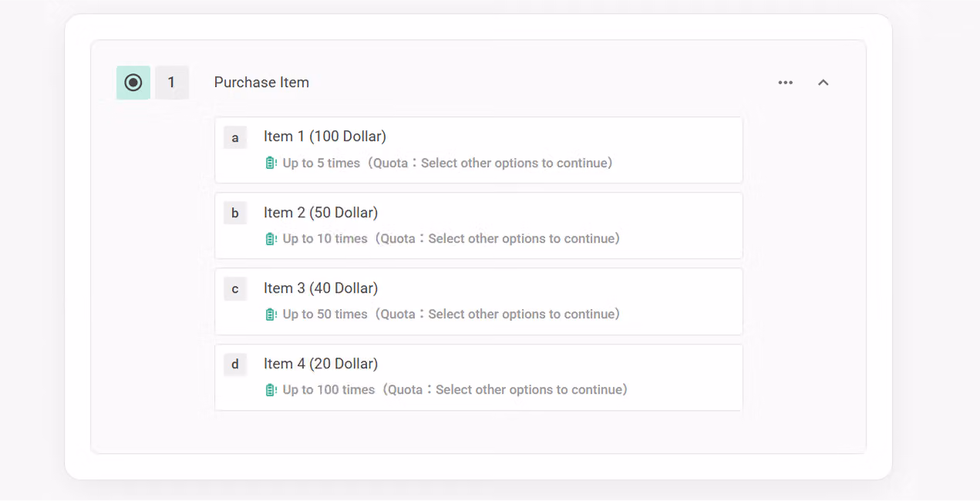This screenshot has width=980, height=501.
Task: Select Item 2 (50 Dollar) option text
Action: pyautogui.click(x=321, y=213)
